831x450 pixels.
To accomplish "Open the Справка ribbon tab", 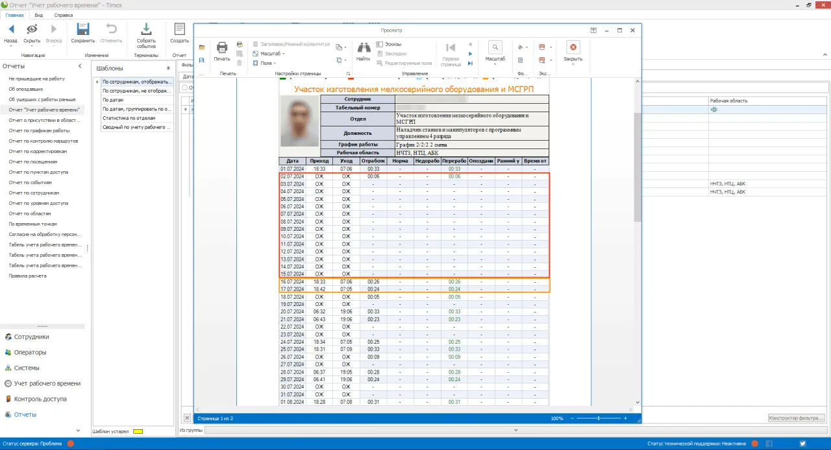I will click(63, 14).
